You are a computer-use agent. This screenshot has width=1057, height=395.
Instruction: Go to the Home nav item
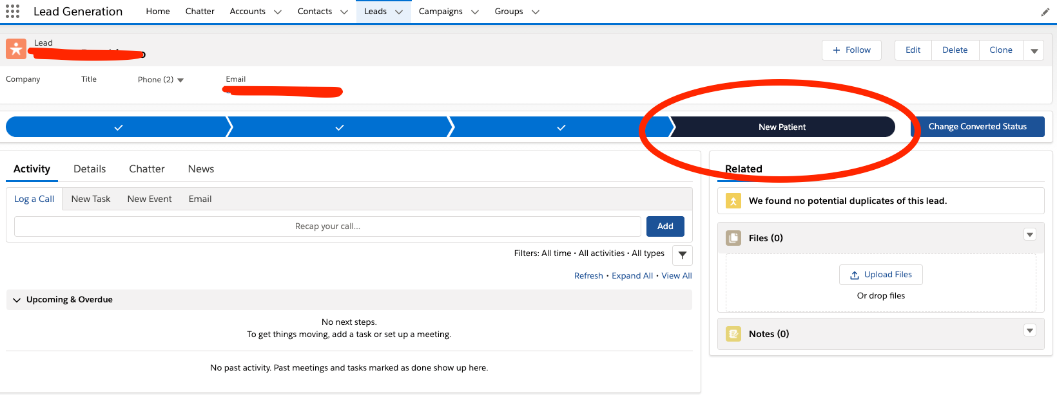(158, 12)
